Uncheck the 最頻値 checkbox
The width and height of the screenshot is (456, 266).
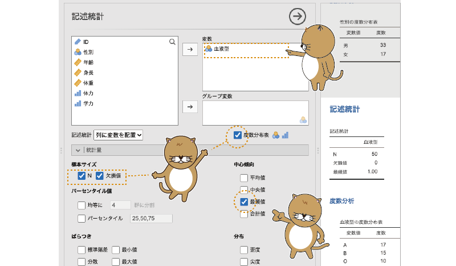244,201
